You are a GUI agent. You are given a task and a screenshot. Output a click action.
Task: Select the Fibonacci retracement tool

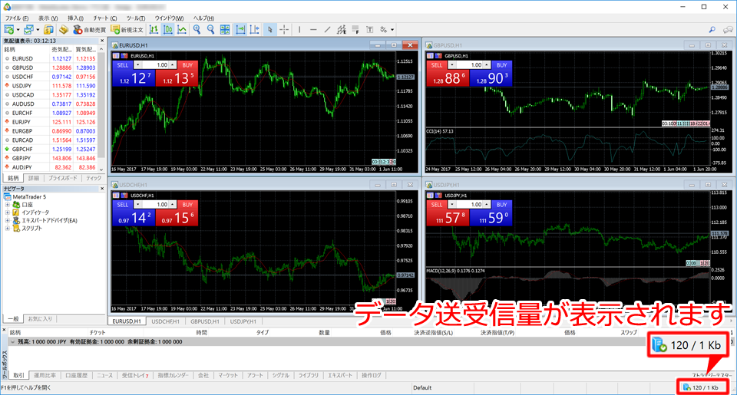click(x=355, y=30)
